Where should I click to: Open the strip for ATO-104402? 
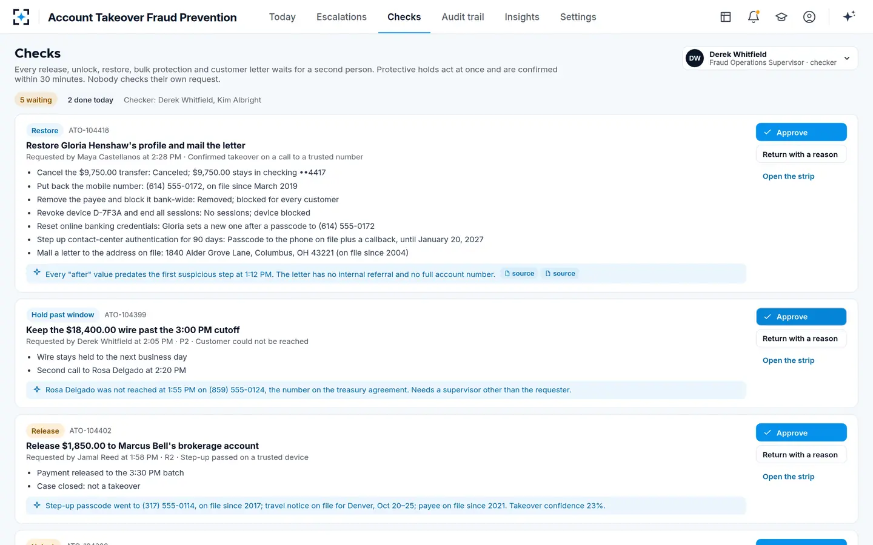click(x=788, y=477)
